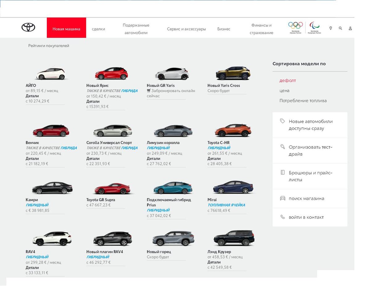Click the cart icon under GR Yaris

coord(149,91)
